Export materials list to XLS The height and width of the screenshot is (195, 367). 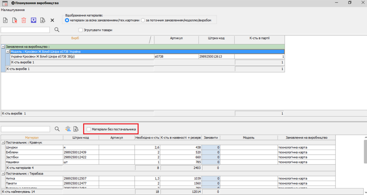point(76,129)
